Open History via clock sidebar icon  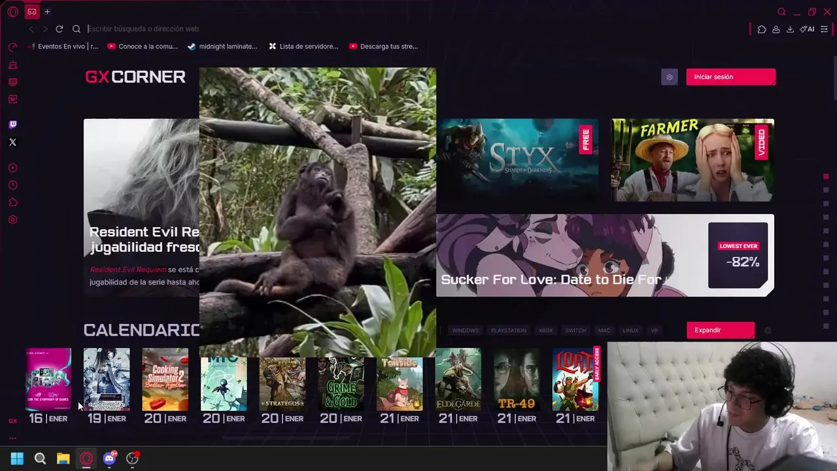12,185
